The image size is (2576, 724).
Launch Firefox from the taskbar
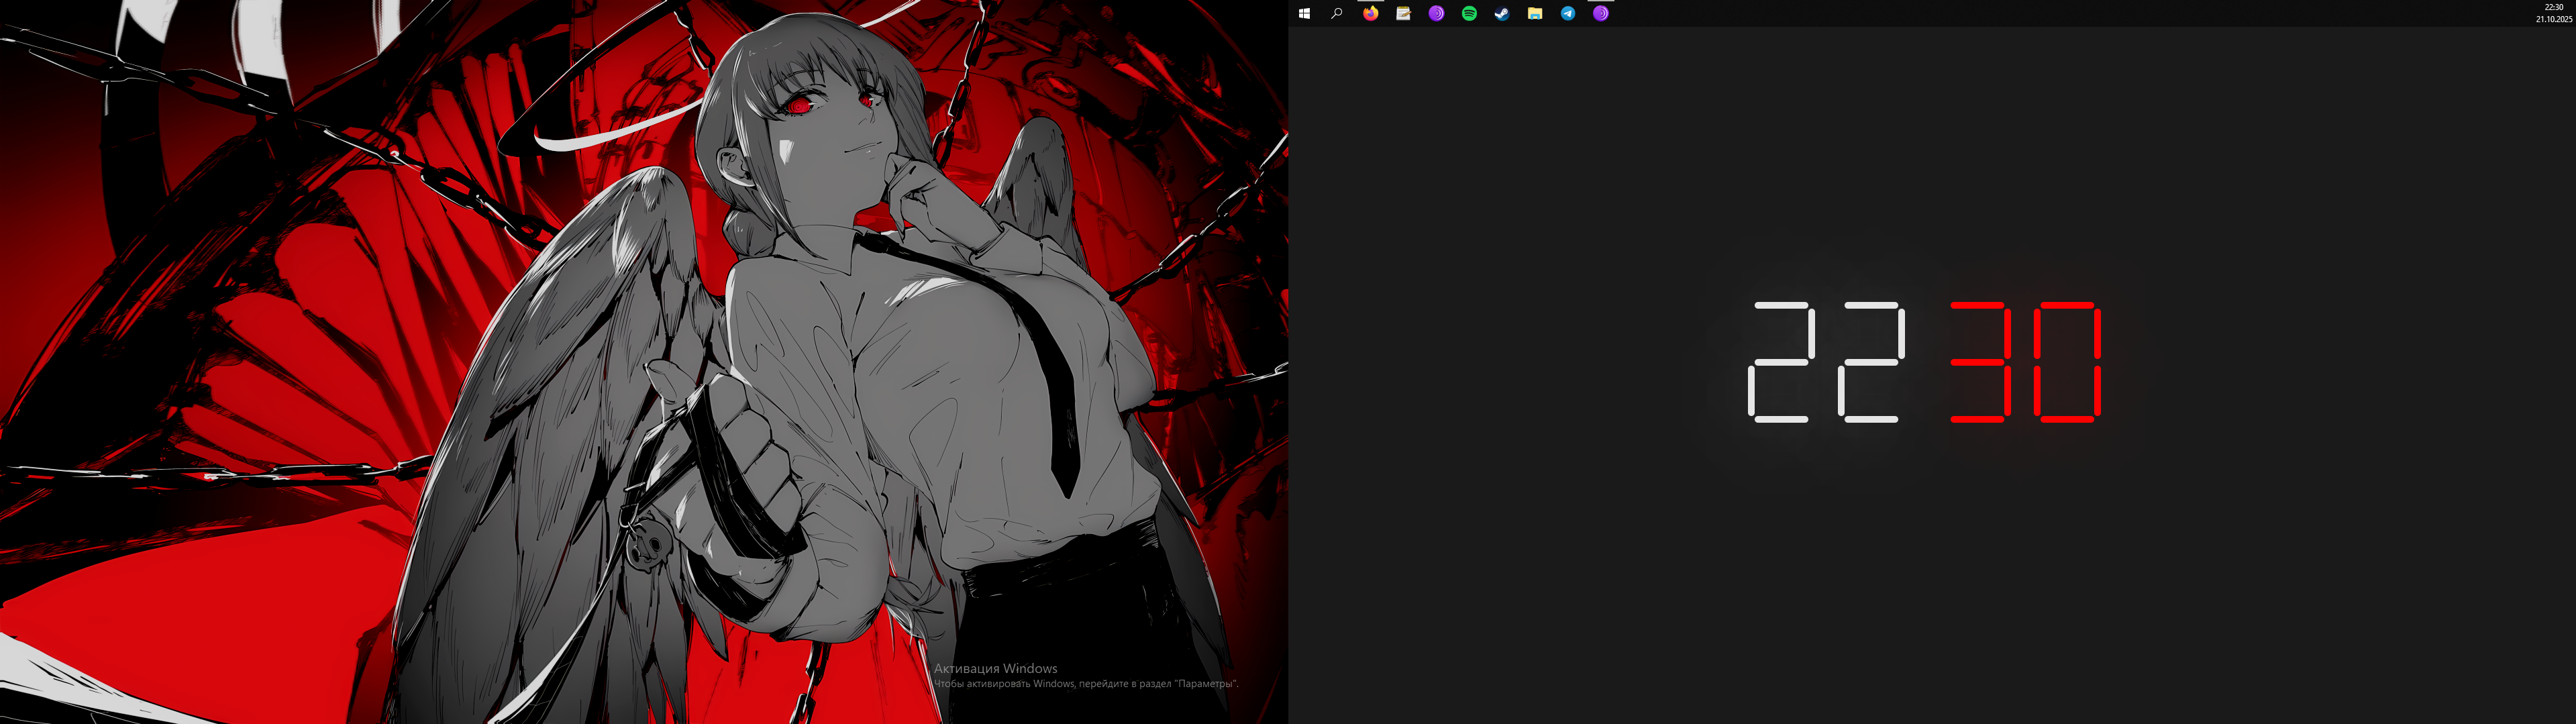(1370, 14)
